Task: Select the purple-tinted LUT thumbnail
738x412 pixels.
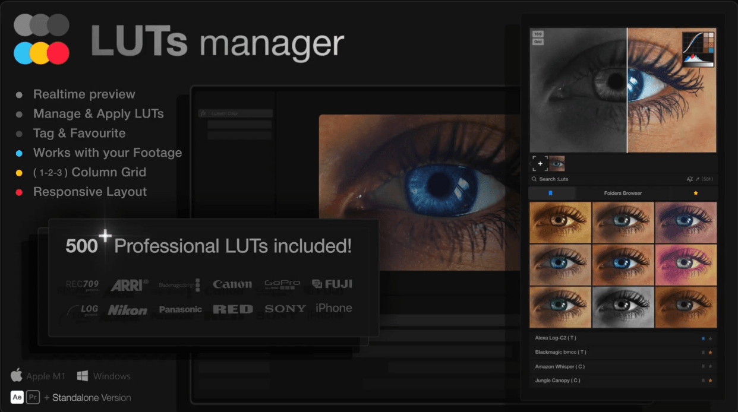Action: (x=686, y=222)
